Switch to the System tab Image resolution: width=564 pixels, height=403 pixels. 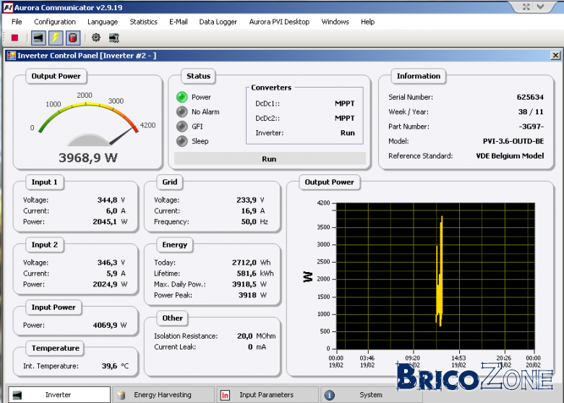[x=371, y=395]
